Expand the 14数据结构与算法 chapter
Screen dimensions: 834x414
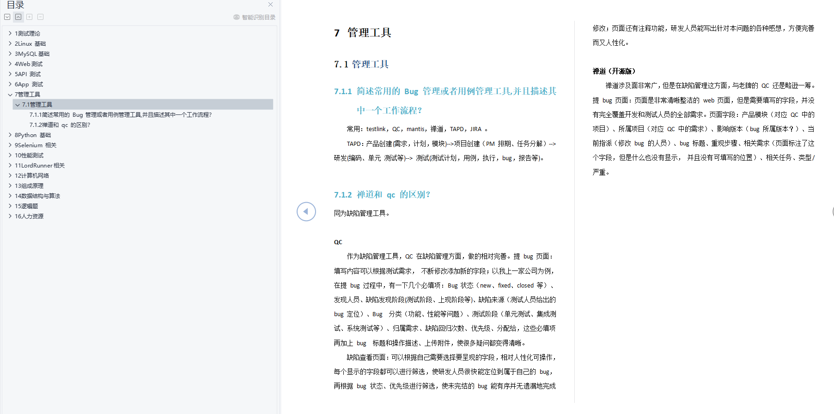pos(10,196)
